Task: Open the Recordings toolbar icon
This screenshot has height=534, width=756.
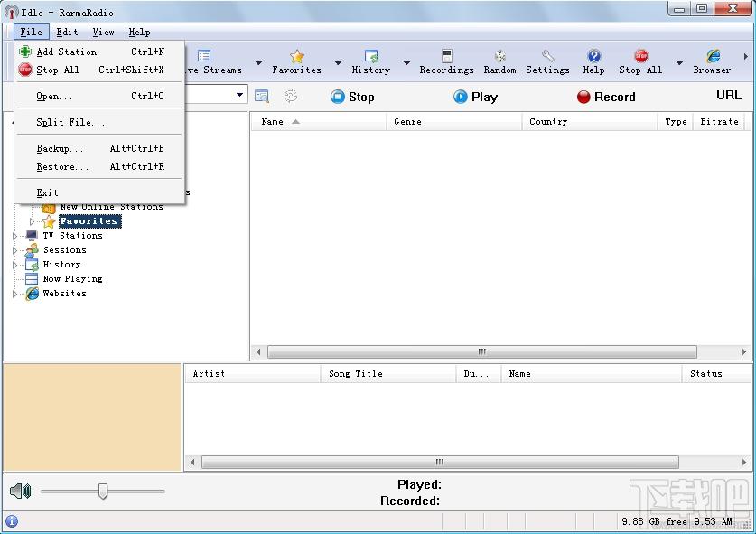Action: point(446,56)
